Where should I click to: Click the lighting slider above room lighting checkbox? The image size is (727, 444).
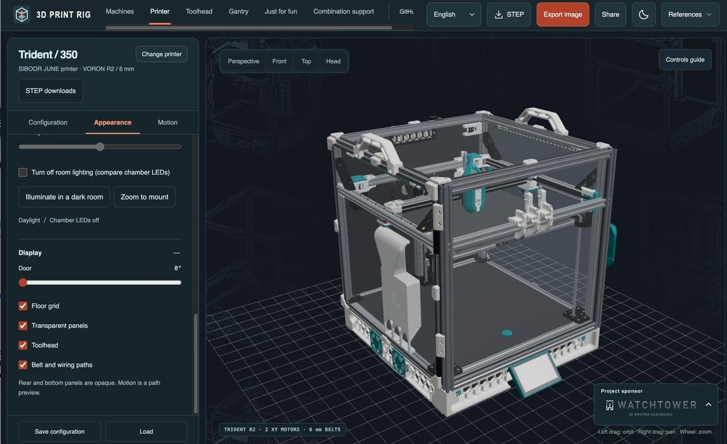click(100, 147)
